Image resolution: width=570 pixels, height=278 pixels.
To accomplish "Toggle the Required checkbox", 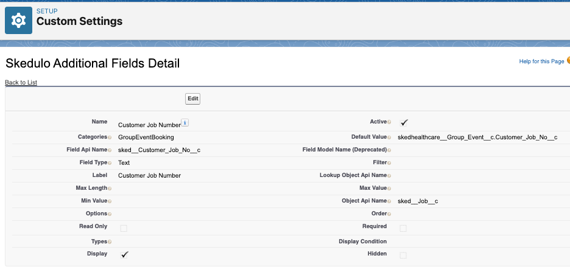I will [403, 228].
